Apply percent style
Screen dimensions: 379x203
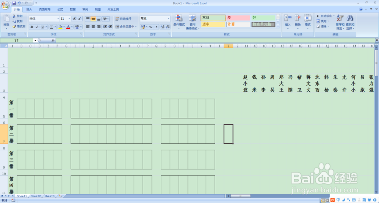(150, 27)
